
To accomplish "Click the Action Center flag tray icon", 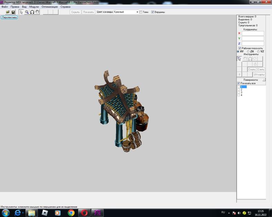I will 234,213.
